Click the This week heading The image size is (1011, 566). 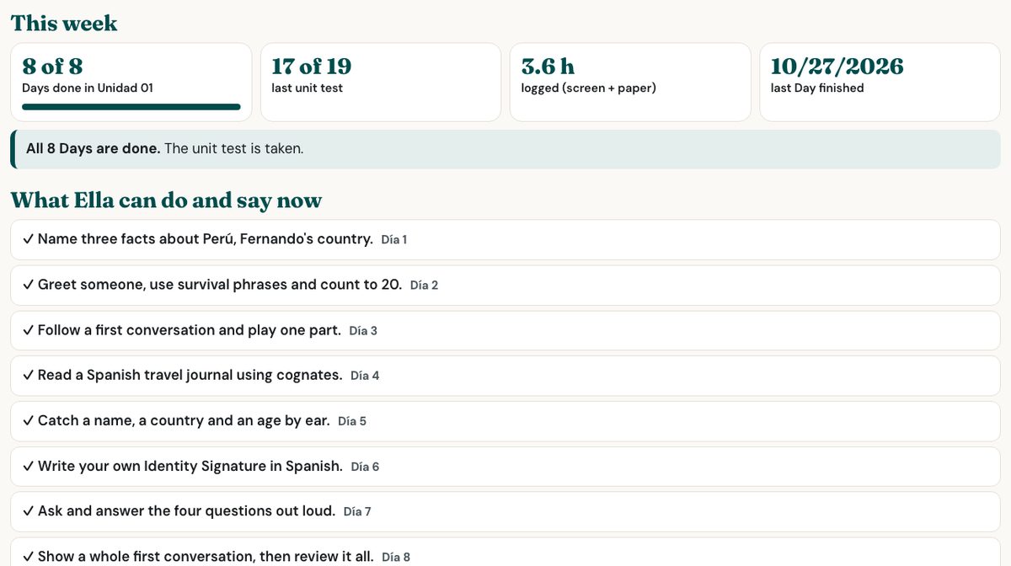64,24
